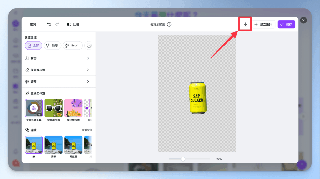The width and height of the screenshot is (320, 179).
Task: Click the undo arrow icon
Action: click(x=49, y=24)
